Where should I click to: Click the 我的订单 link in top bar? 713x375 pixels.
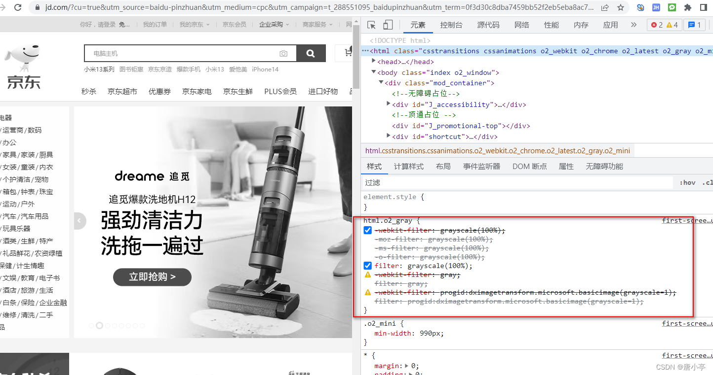pyautogui.click(x=155, y=25)
